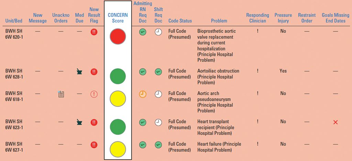The width and height of the screenshot is (352, 161).
Task: Click shift required doc clock for bed 620-1
Action: 158,32
